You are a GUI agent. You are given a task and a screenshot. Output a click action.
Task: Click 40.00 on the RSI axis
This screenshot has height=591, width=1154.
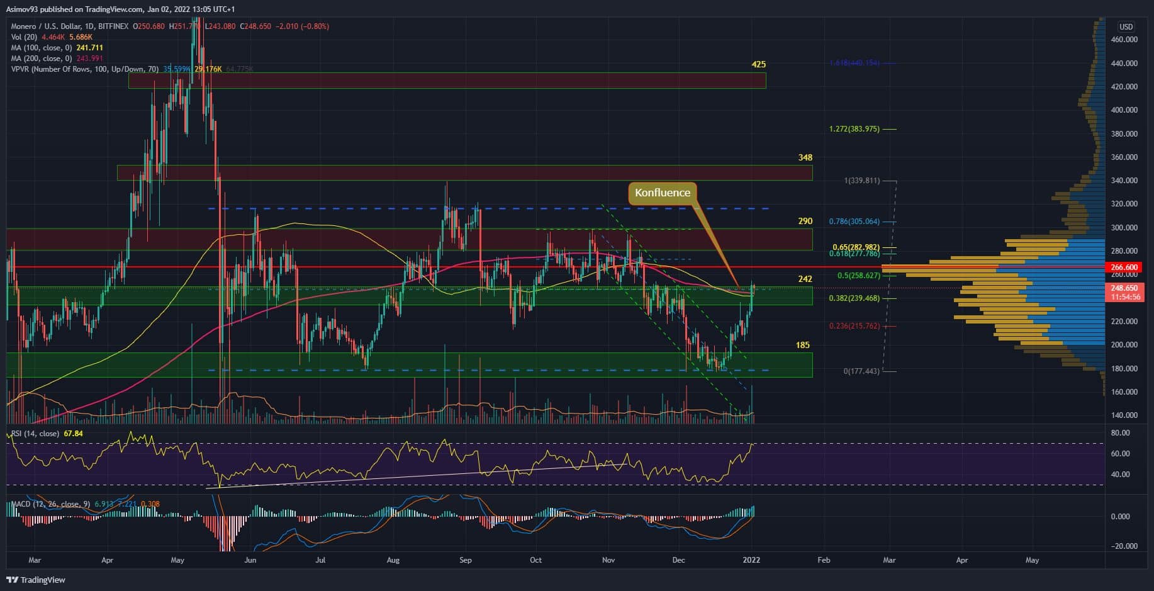(x=1121, y=475)
